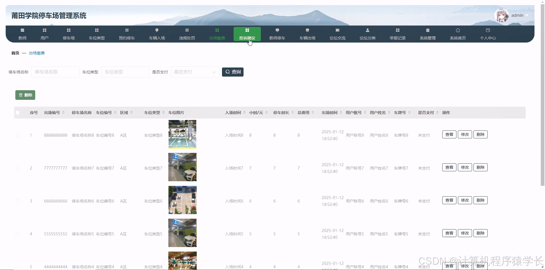545x270 pixels.
Task: Click 查看 for row 8888888888
Action: 449,134
